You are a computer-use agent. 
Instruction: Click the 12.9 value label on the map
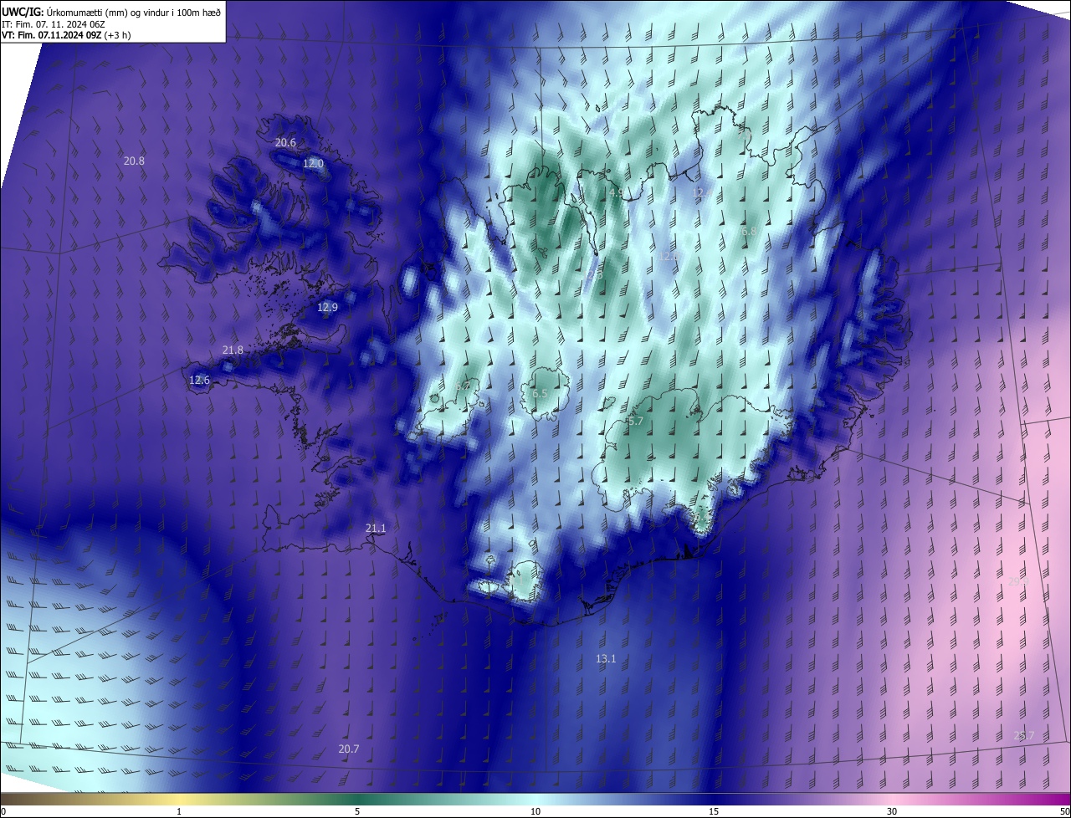coord(327,307)
